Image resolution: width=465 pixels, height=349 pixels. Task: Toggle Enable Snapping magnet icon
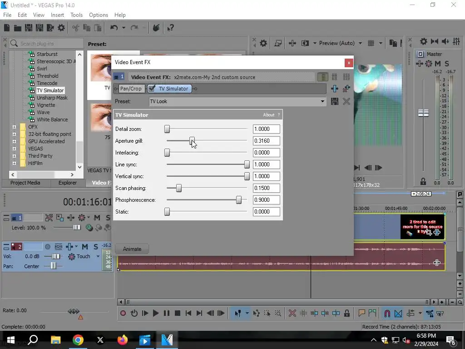coord(387,313)
